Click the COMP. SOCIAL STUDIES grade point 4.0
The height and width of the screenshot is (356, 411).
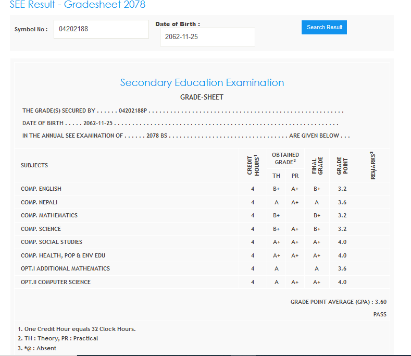point(342,242)
